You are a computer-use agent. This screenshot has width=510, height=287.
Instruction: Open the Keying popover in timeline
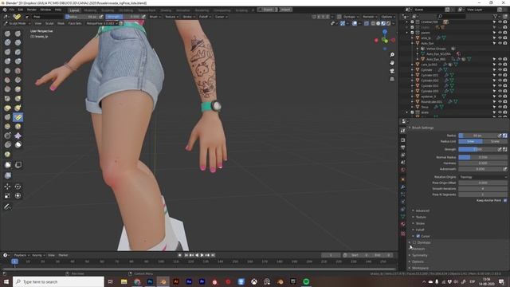pyautogui.click(x=38, y=255)
